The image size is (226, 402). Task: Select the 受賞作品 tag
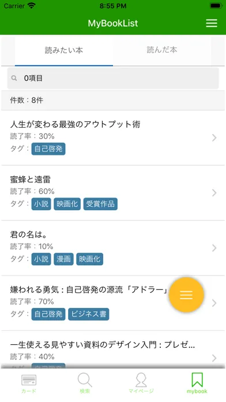click(100, 204)
